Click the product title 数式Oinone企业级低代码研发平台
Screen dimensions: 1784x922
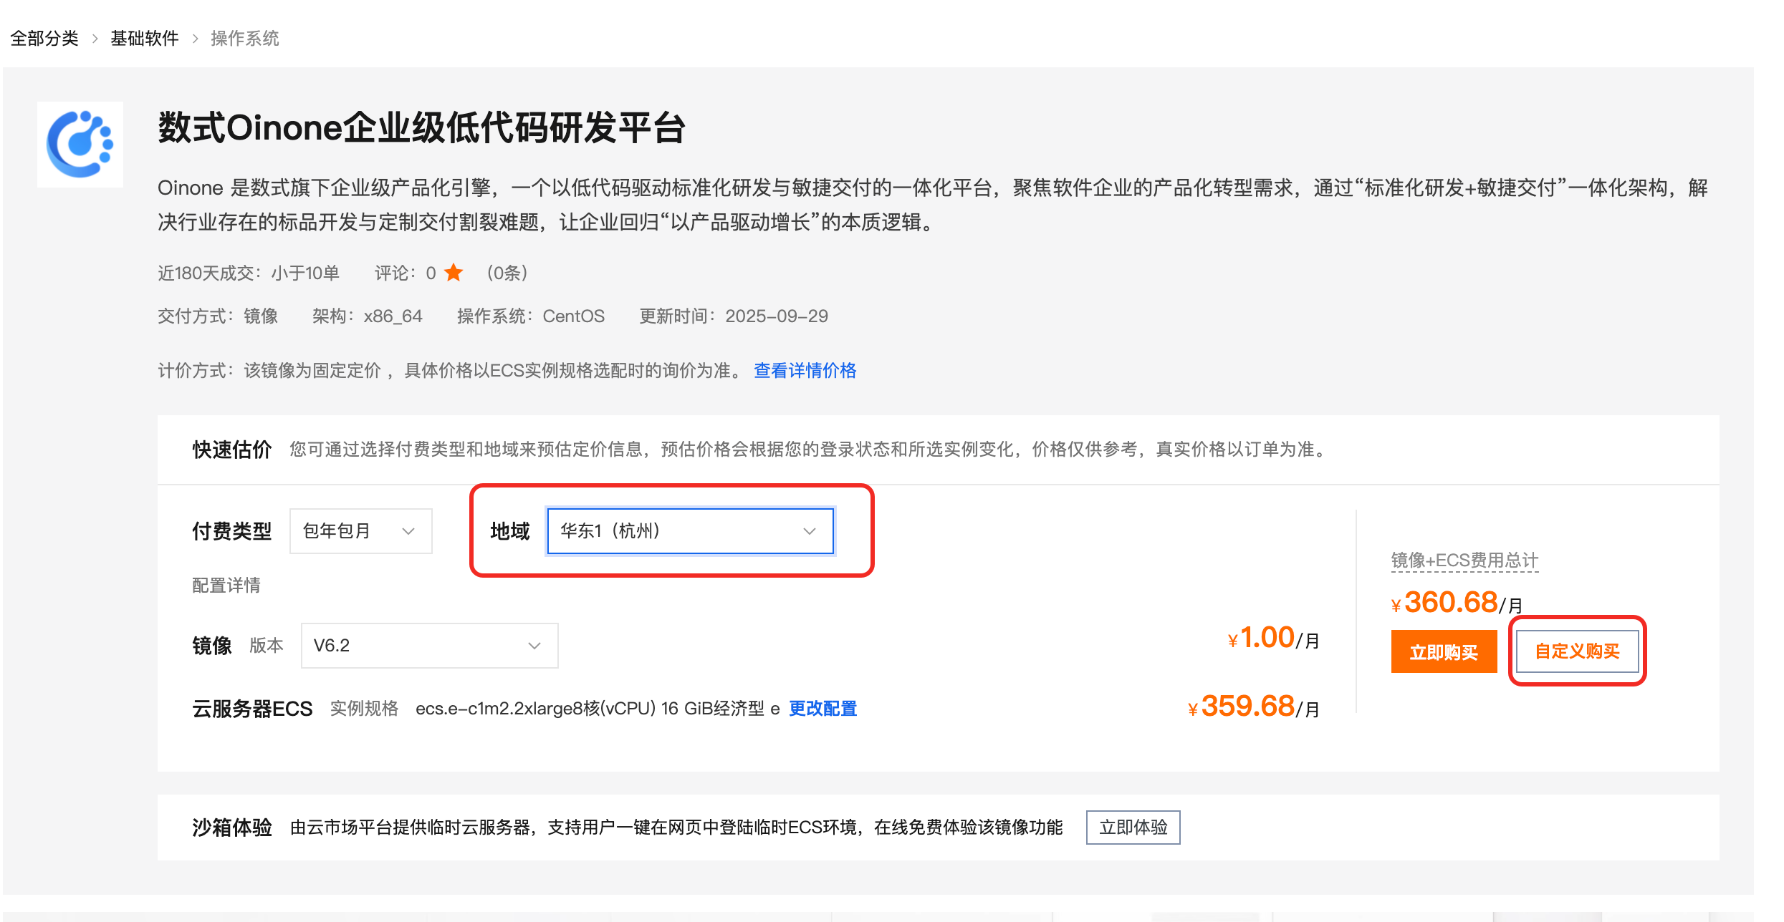pyautogui.click(x=421, y=129)
